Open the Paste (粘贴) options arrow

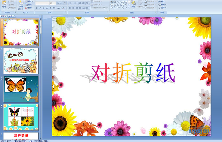click(4, 9)
